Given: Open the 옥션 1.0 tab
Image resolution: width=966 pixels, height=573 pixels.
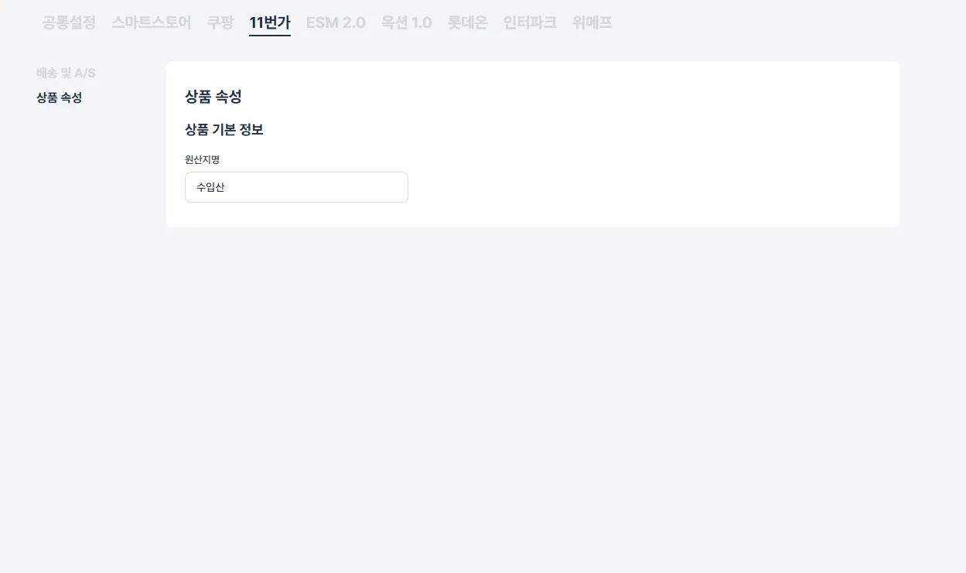Looking at the screenshot, I should point(406,22).
